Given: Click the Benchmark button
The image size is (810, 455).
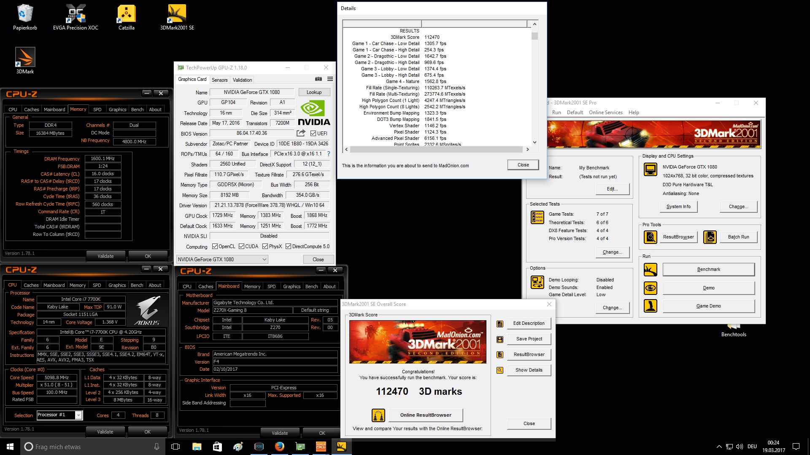Looking at the screenshot, I should click(x=708, y=270).
